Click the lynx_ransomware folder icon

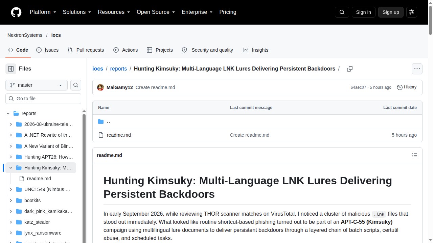tap(19, 233)
